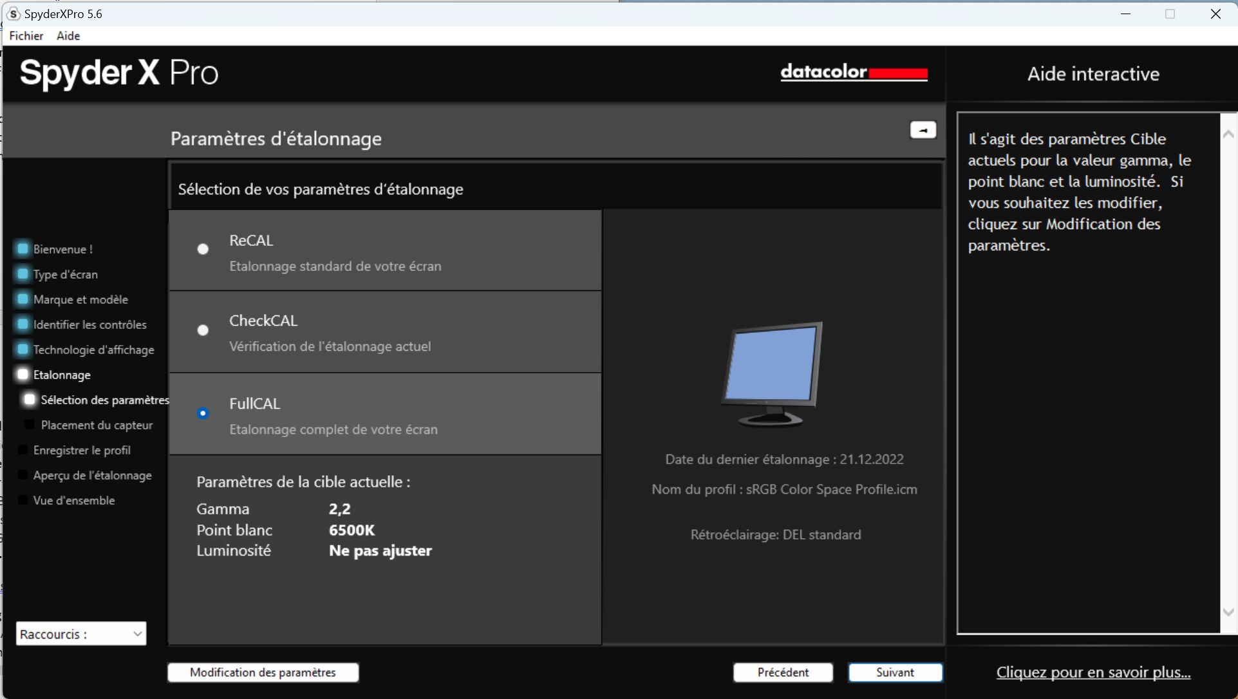Click the monitor illustration icon

pos(772,374)
